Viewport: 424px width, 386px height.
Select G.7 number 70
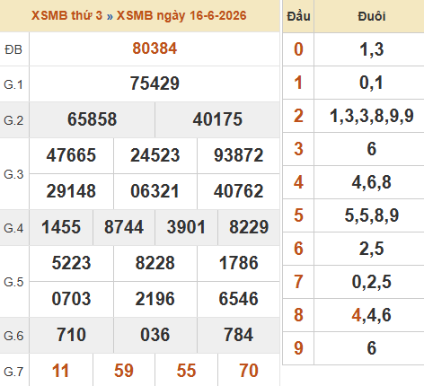(x=249, y=371)
